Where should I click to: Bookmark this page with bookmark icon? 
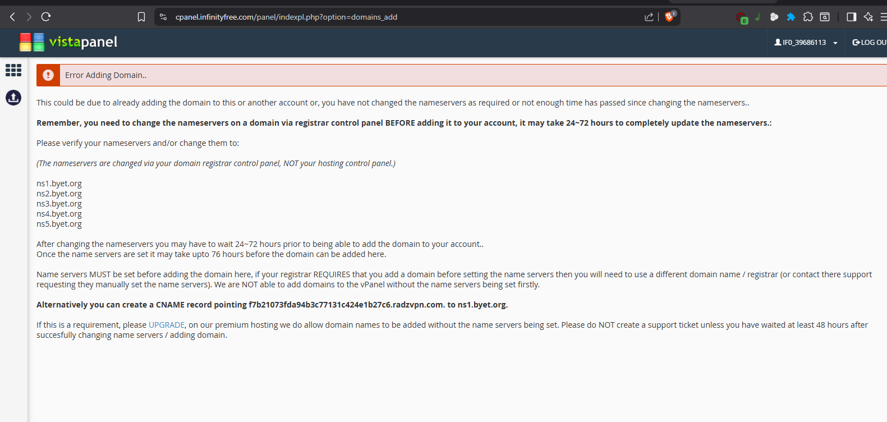pos(141,17)
